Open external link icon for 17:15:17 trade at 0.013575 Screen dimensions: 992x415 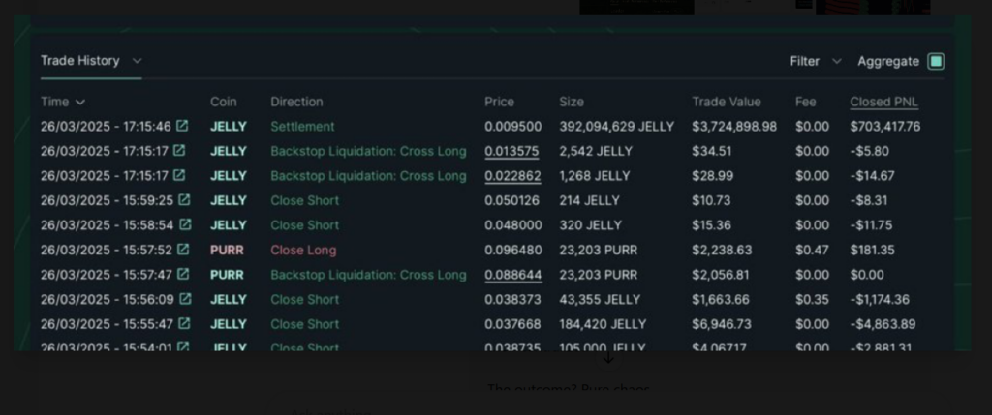click(x=179, y=150)
